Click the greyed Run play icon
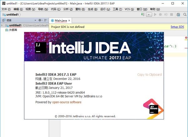This screenshot has height=137, width=188. (x=155, y=14)
